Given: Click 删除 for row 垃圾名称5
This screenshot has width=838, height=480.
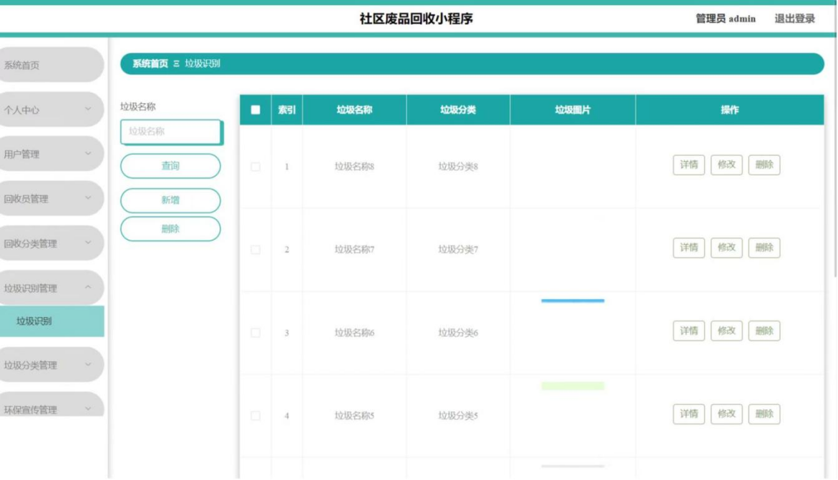Looking at the screenshot, I should pos(764,413).
